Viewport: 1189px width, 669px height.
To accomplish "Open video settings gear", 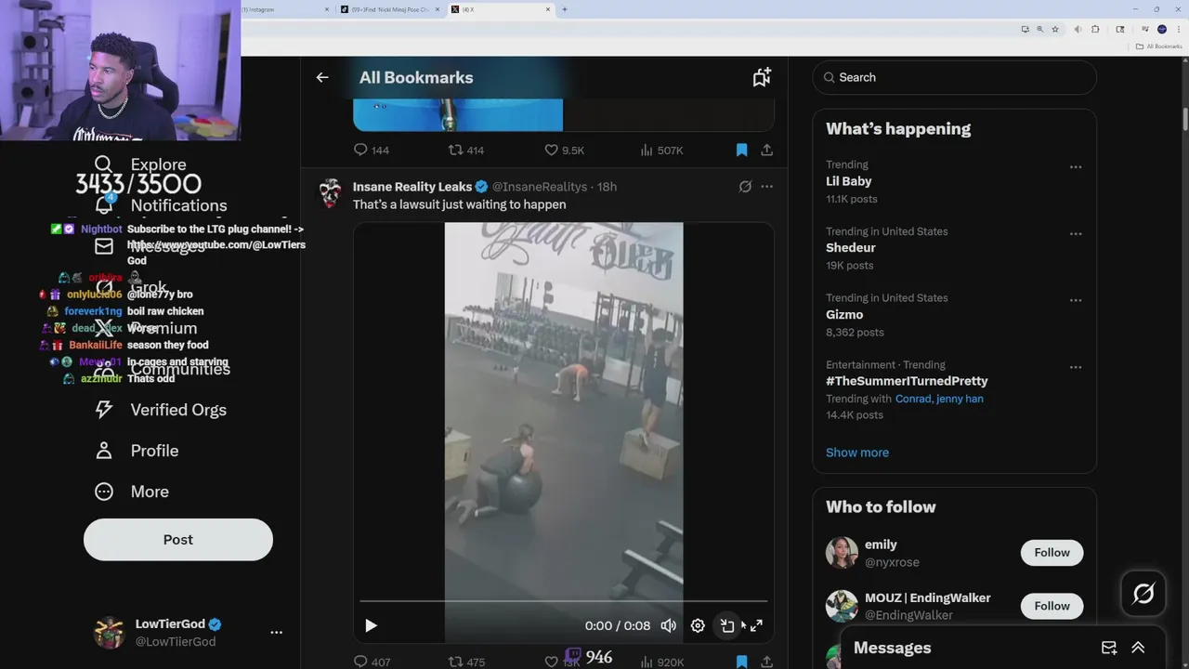I will coord(698,626).
